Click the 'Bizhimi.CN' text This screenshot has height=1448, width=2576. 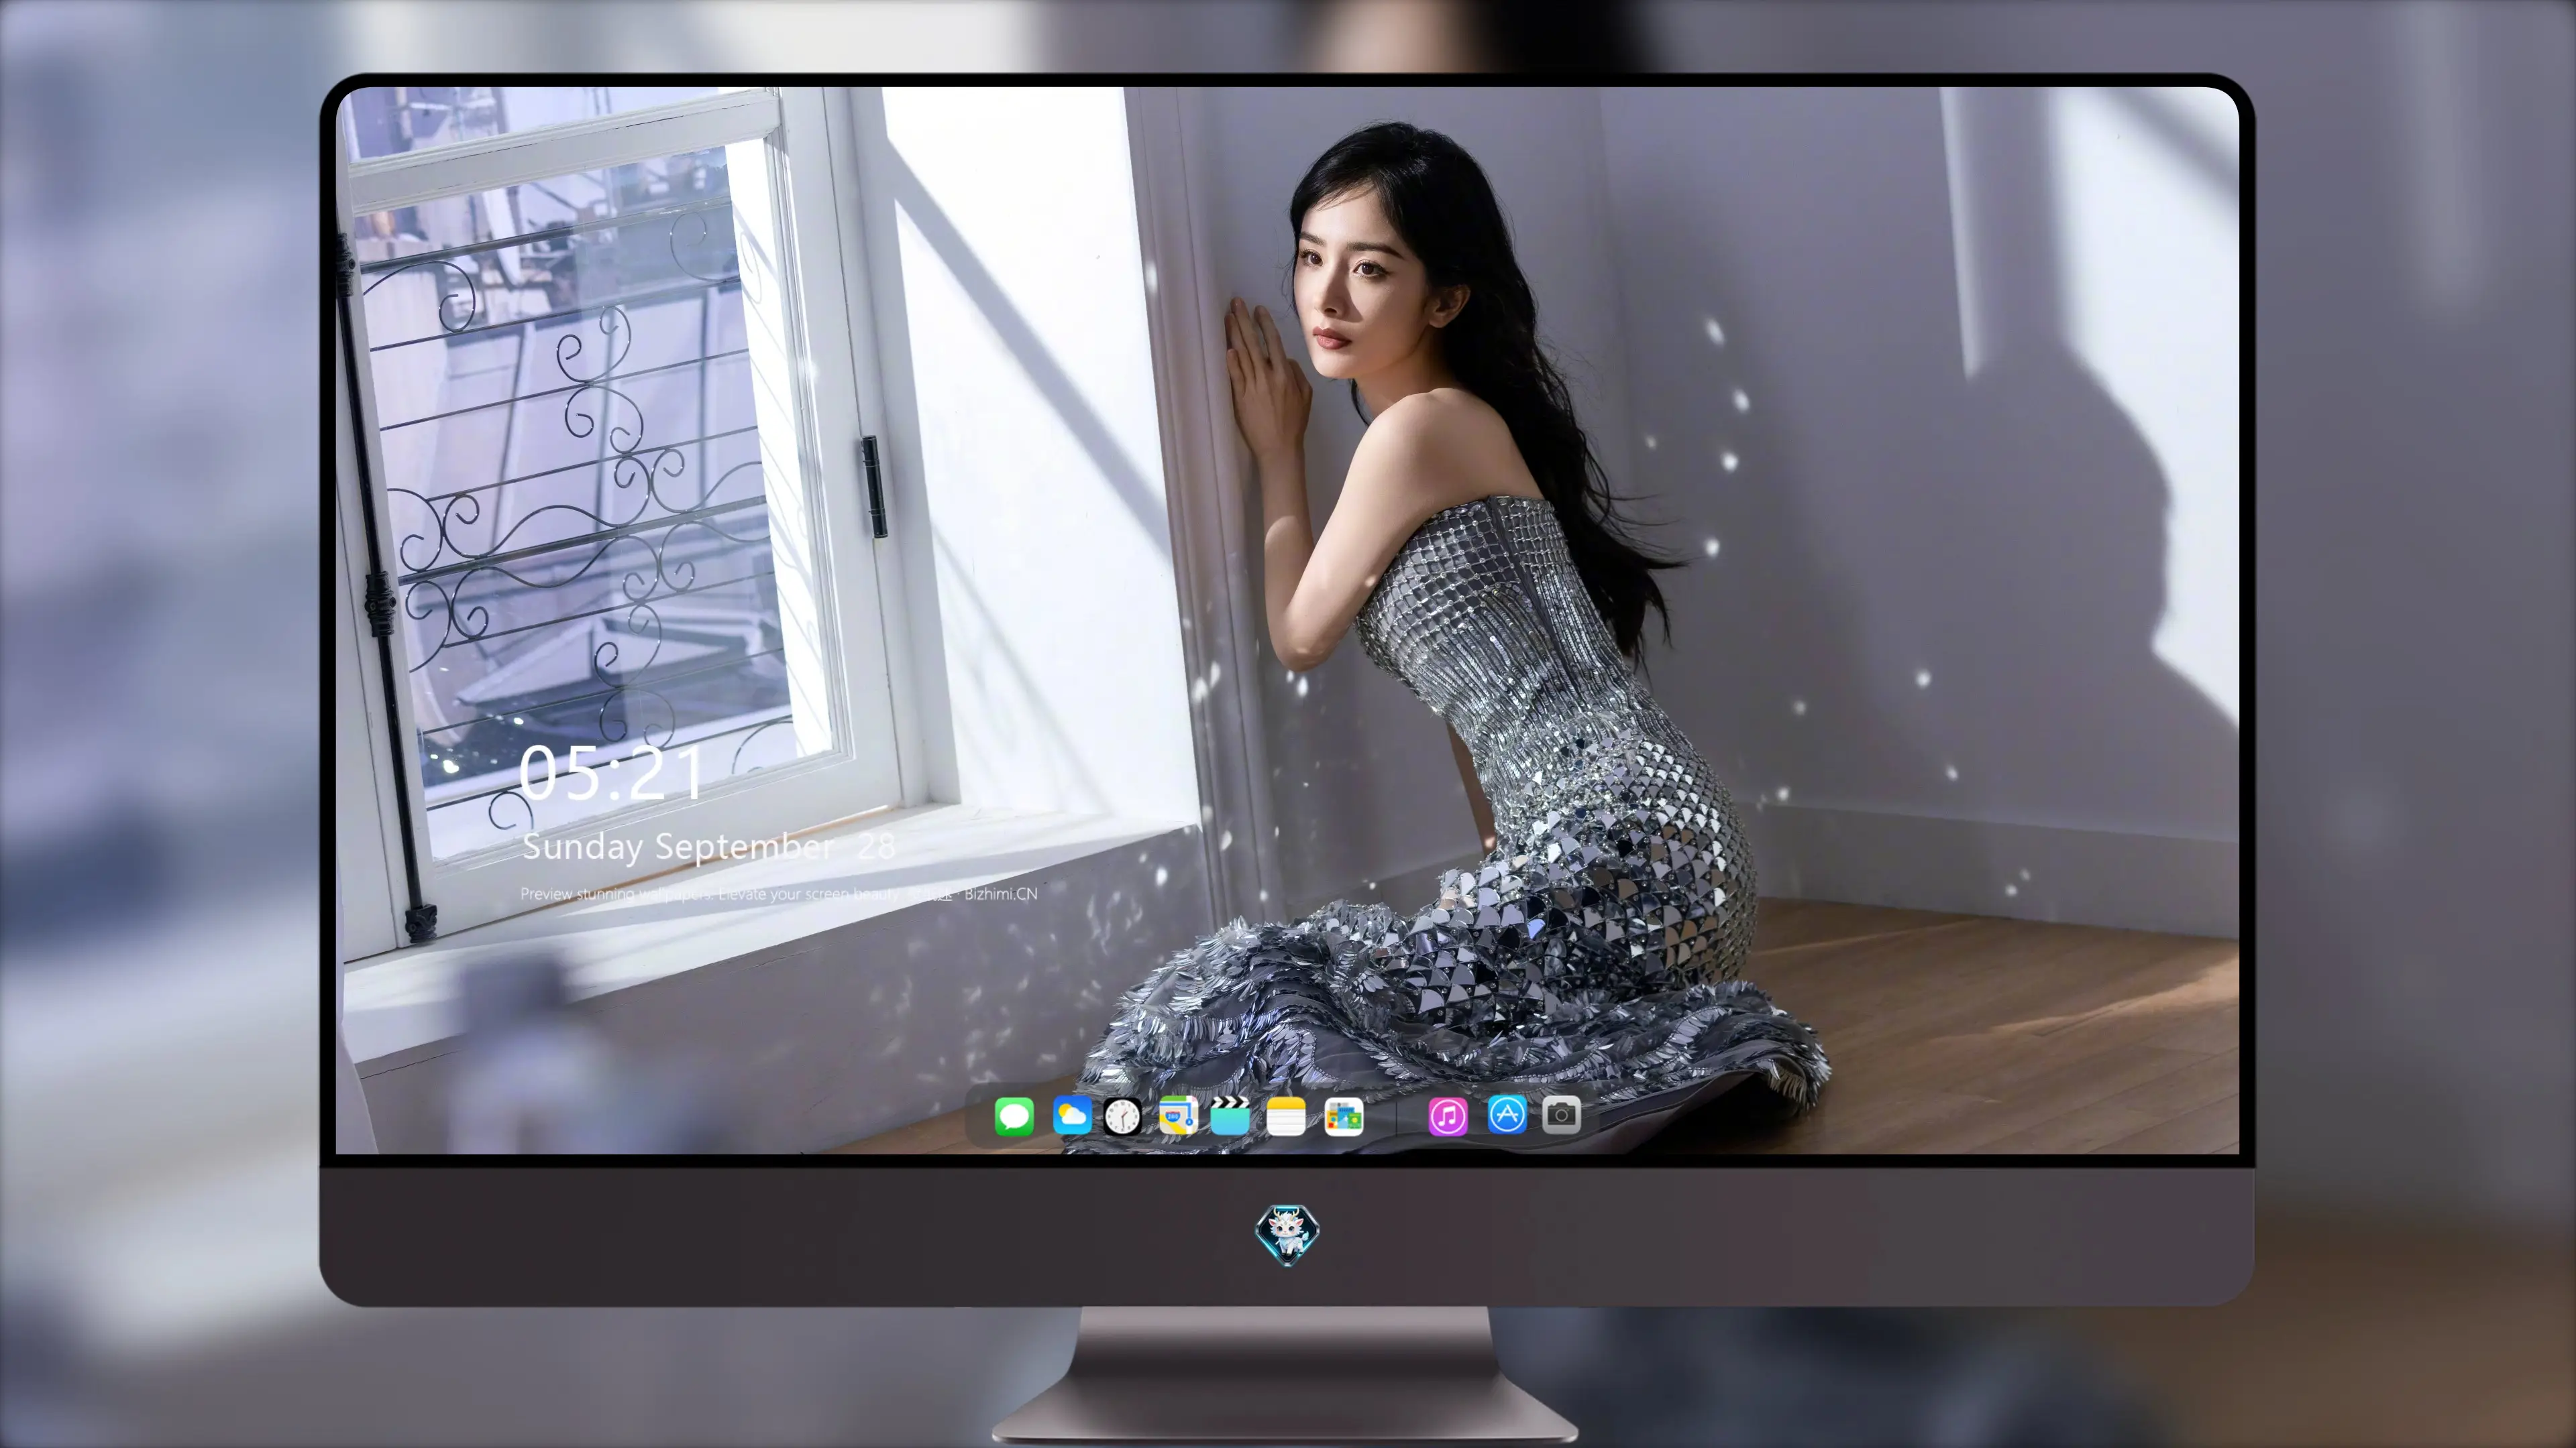[1000, 894]
